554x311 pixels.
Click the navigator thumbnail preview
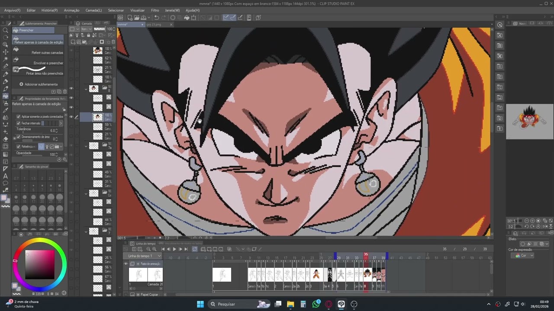[530, 121]
